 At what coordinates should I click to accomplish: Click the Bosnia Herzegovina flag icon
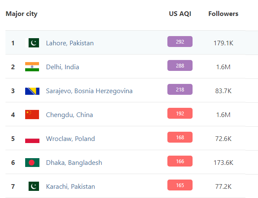point(32,91)
